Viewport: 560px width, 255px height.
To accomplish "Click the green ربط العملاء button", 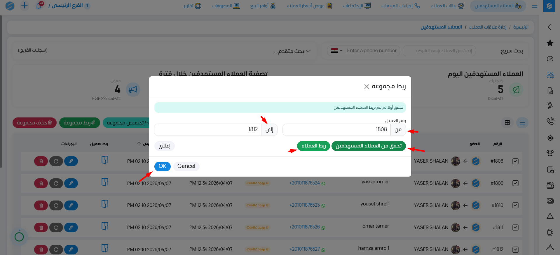I will coord(313,146).
